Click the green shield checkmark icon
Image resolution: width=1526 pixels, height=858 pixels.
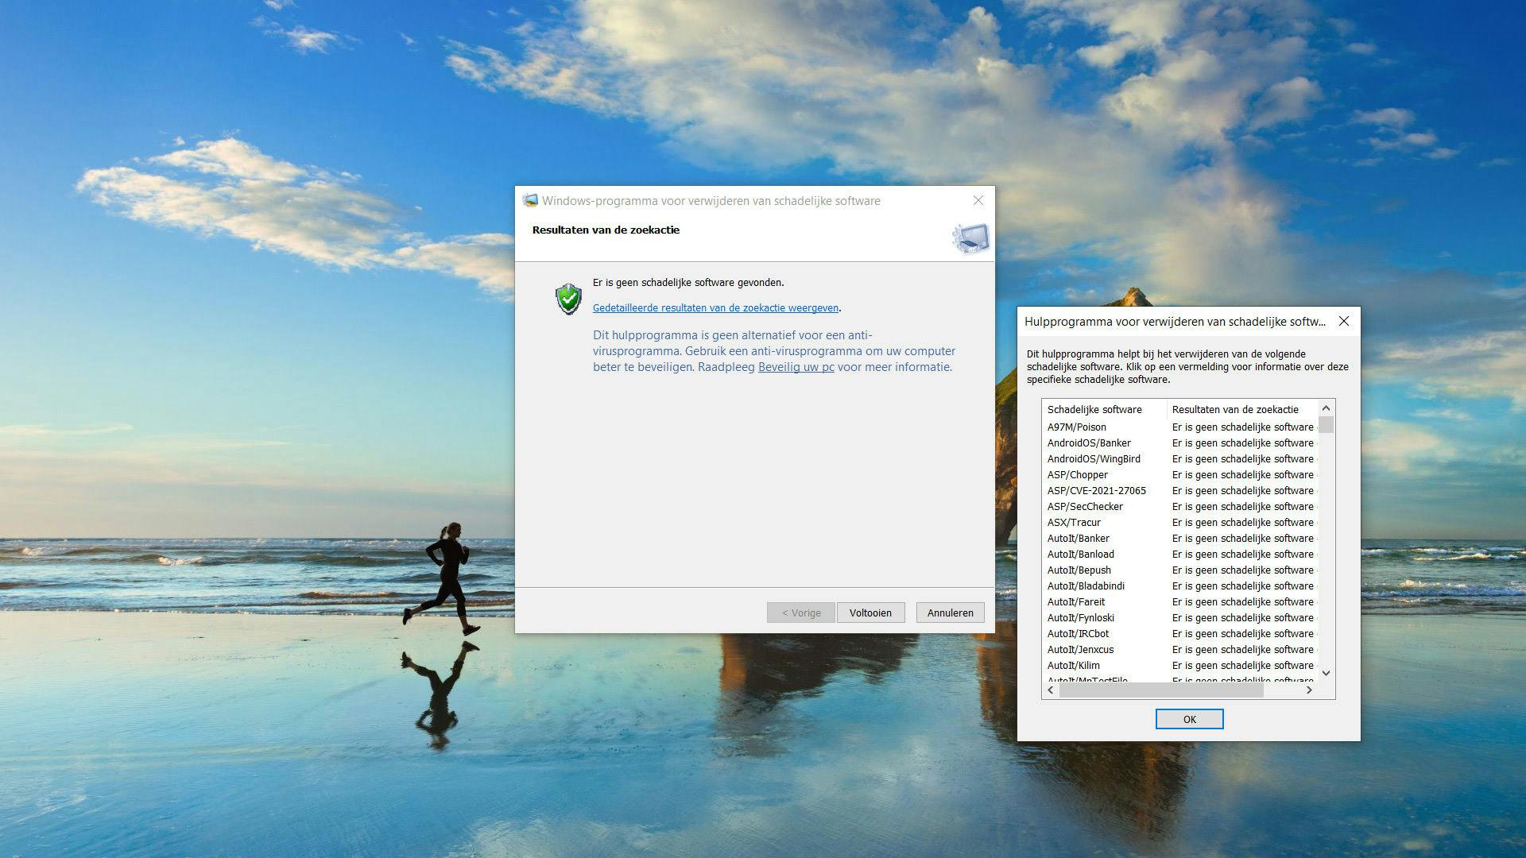pos(568,300)
